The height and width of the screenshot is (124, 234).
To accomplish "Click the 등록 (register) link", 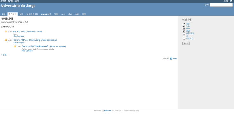I will (x=231, y=1).
